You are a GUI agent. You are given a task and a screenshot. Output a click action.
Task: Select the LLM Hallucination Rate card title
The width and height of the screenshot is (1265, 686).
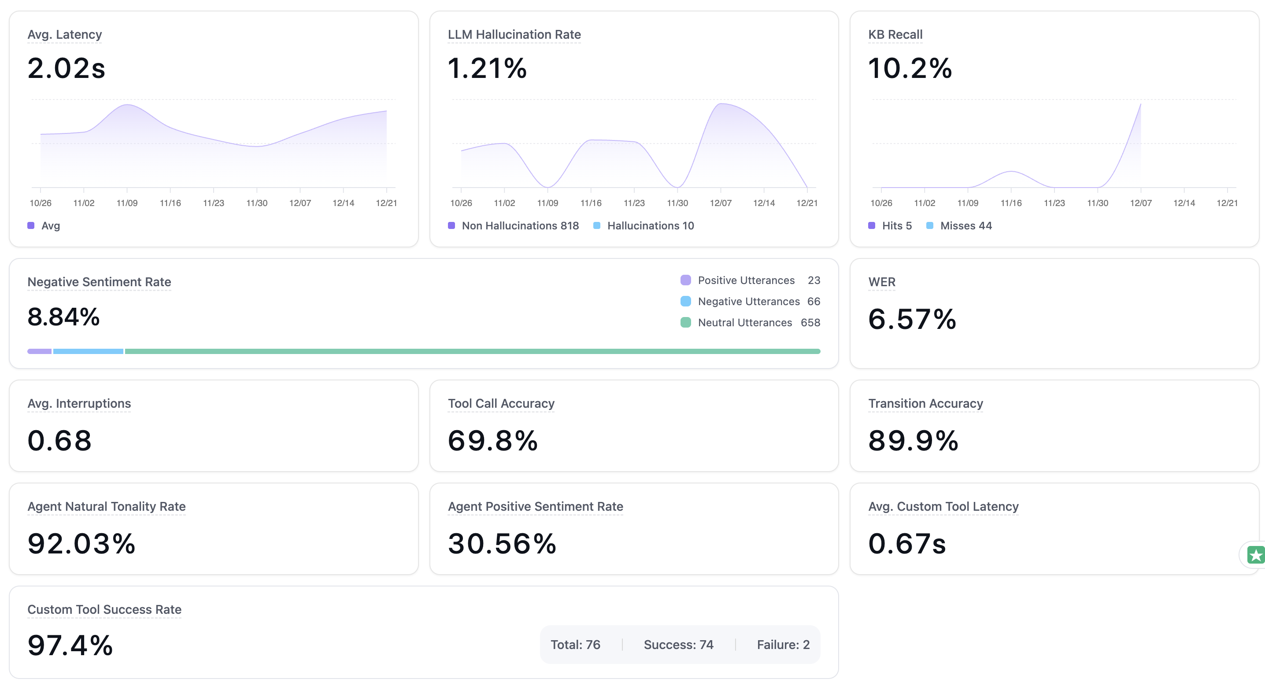pos(514,34)
